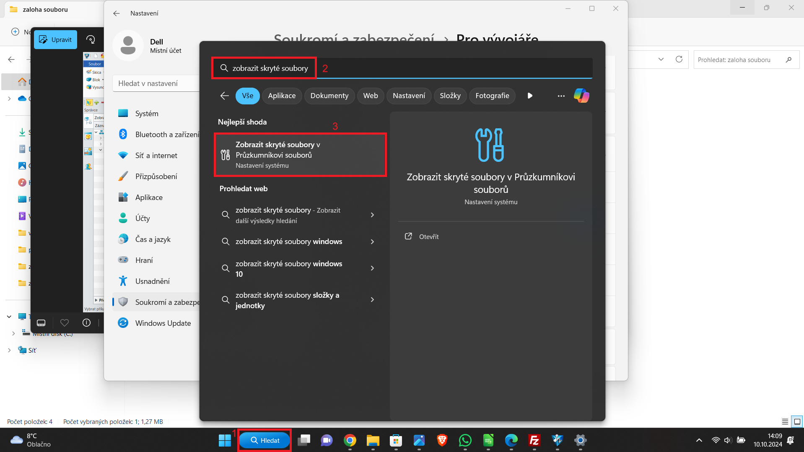Expand 'zobrazit skryté soubory windows 10' suggestion
The height and width of the screenshot is (452, 804).
(x=372, y=268)
